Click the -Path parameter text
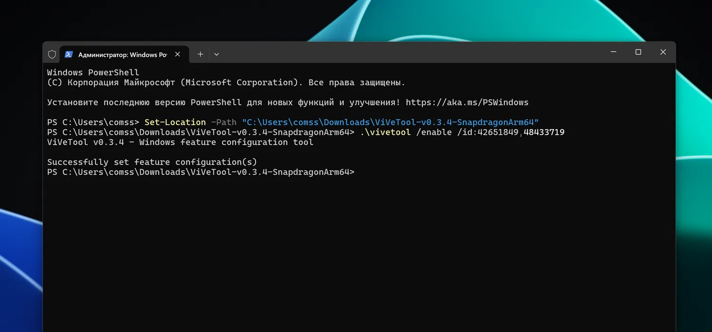The width and height of the screenshot is (712, 332). point(224,122)
